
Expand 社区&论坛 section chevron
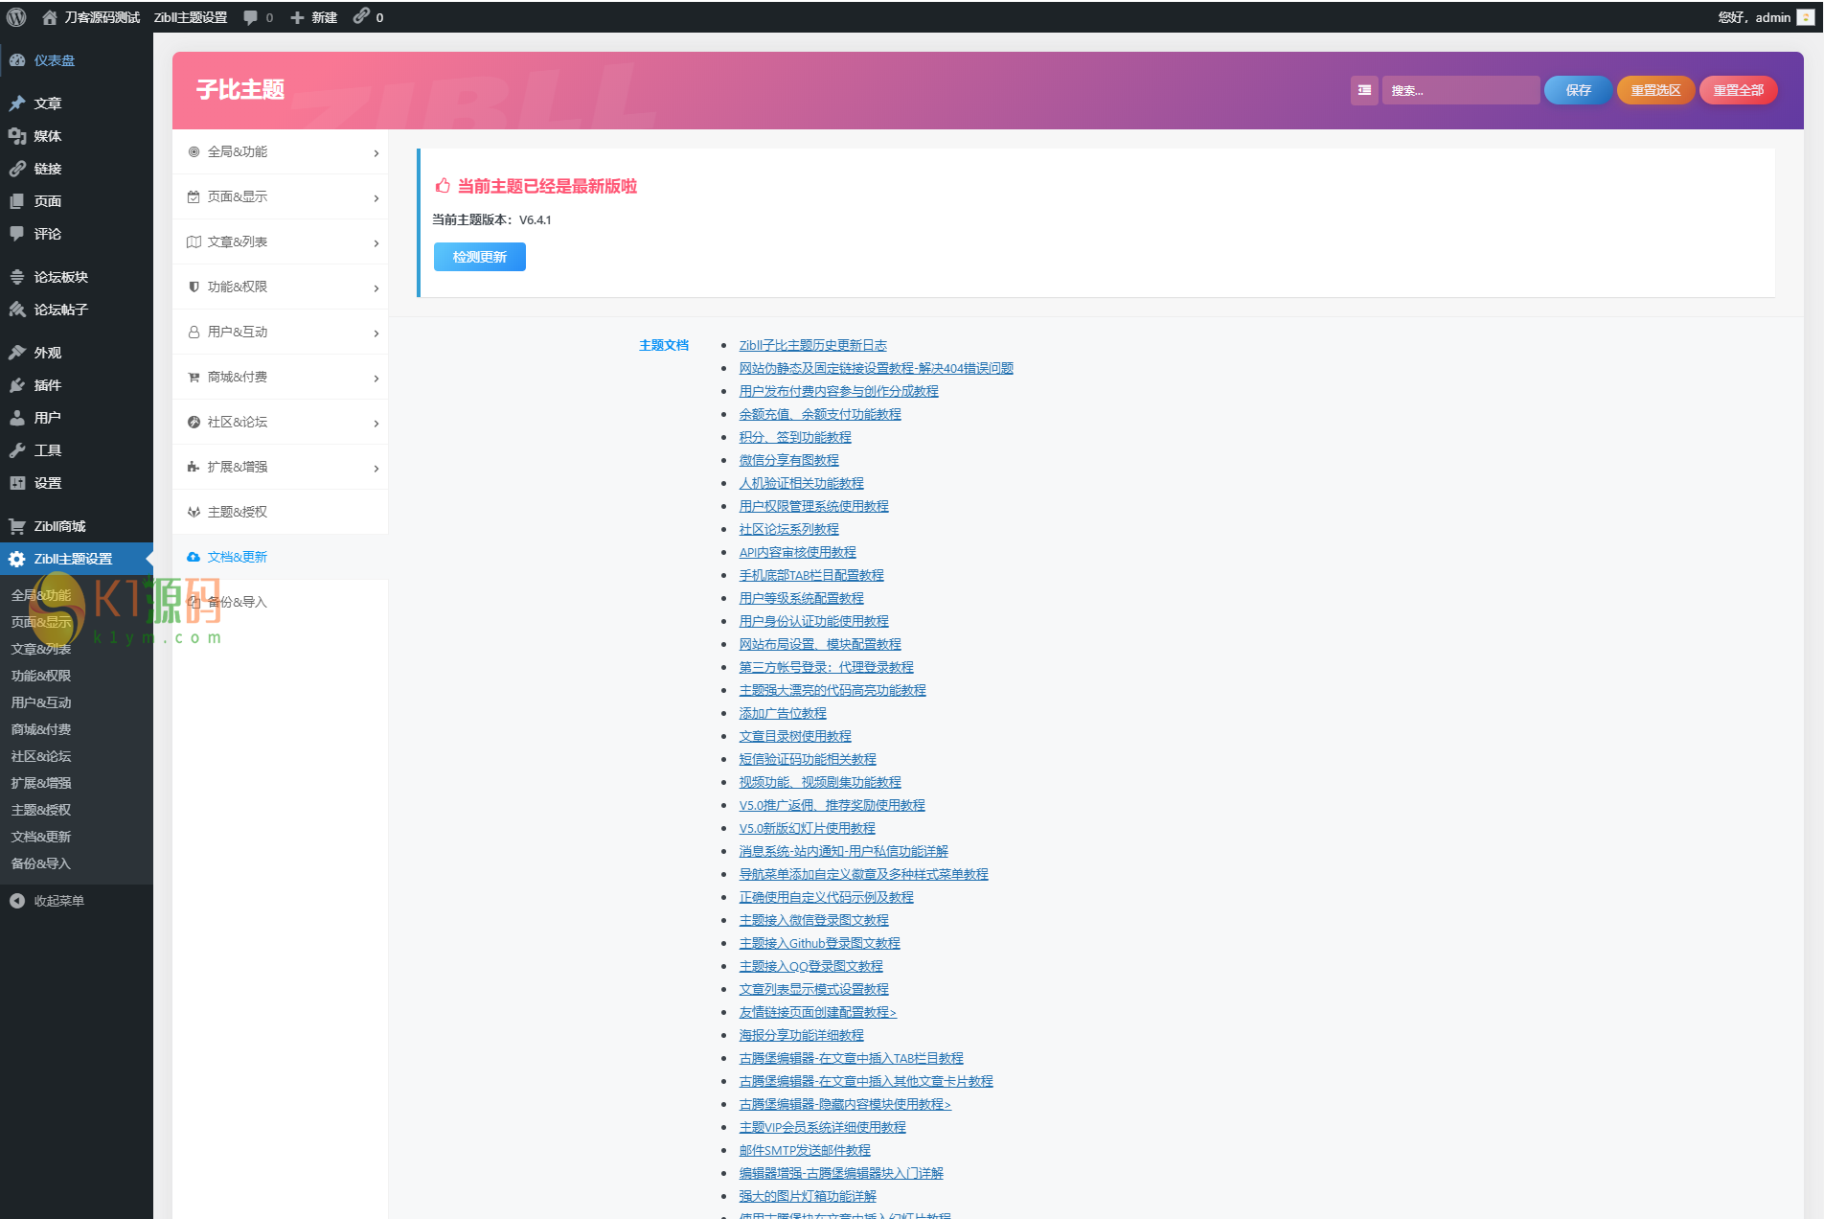coord(376,424)
